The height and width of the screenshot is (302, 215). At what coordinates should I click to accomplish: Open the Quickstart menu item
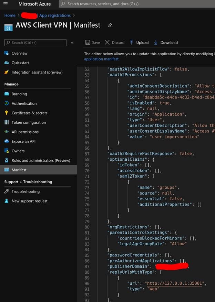(x=20, y=63)
